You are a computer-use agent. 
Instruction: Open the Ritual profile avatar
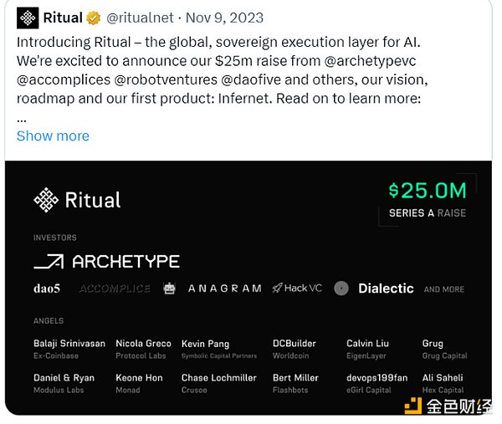coord(28,18)
